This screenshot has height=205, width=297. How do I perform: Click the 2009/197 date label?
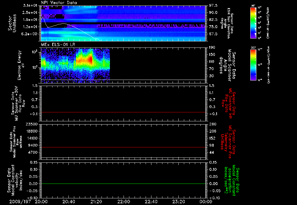click(20, 202)
